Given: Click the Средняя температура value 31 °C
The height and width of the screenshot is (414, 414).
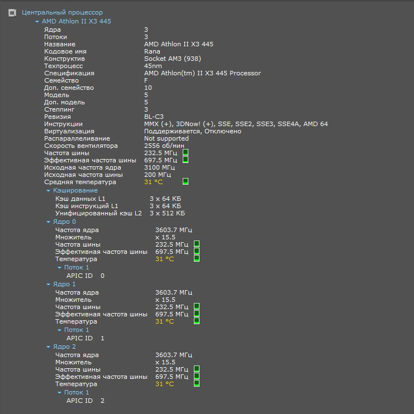Looking at the screenshot, I should coord(153,182).
